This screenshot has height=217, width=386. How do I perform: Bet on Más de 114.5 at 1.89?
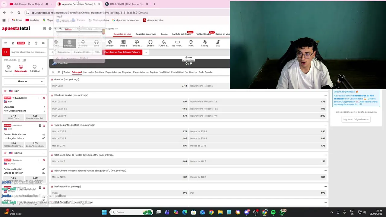[119, 161]
